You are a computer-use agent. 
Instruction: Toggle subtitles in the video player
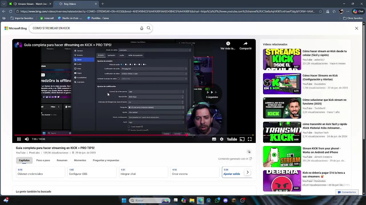click(214, 139)
